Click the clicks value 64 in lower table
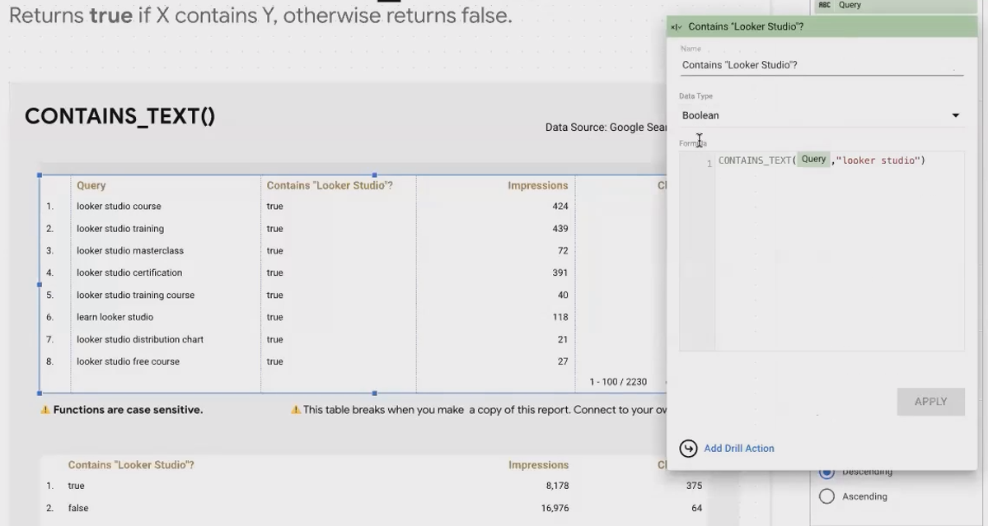This screenshot has width=988, height=526. point(697,508)
